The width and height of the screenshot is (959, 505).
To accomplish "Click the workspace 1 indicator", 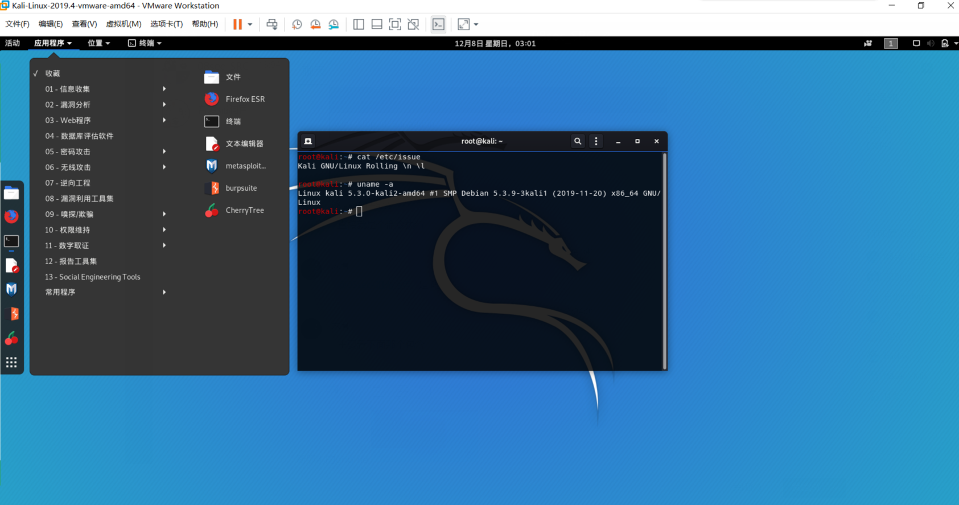I will (891, 43).
